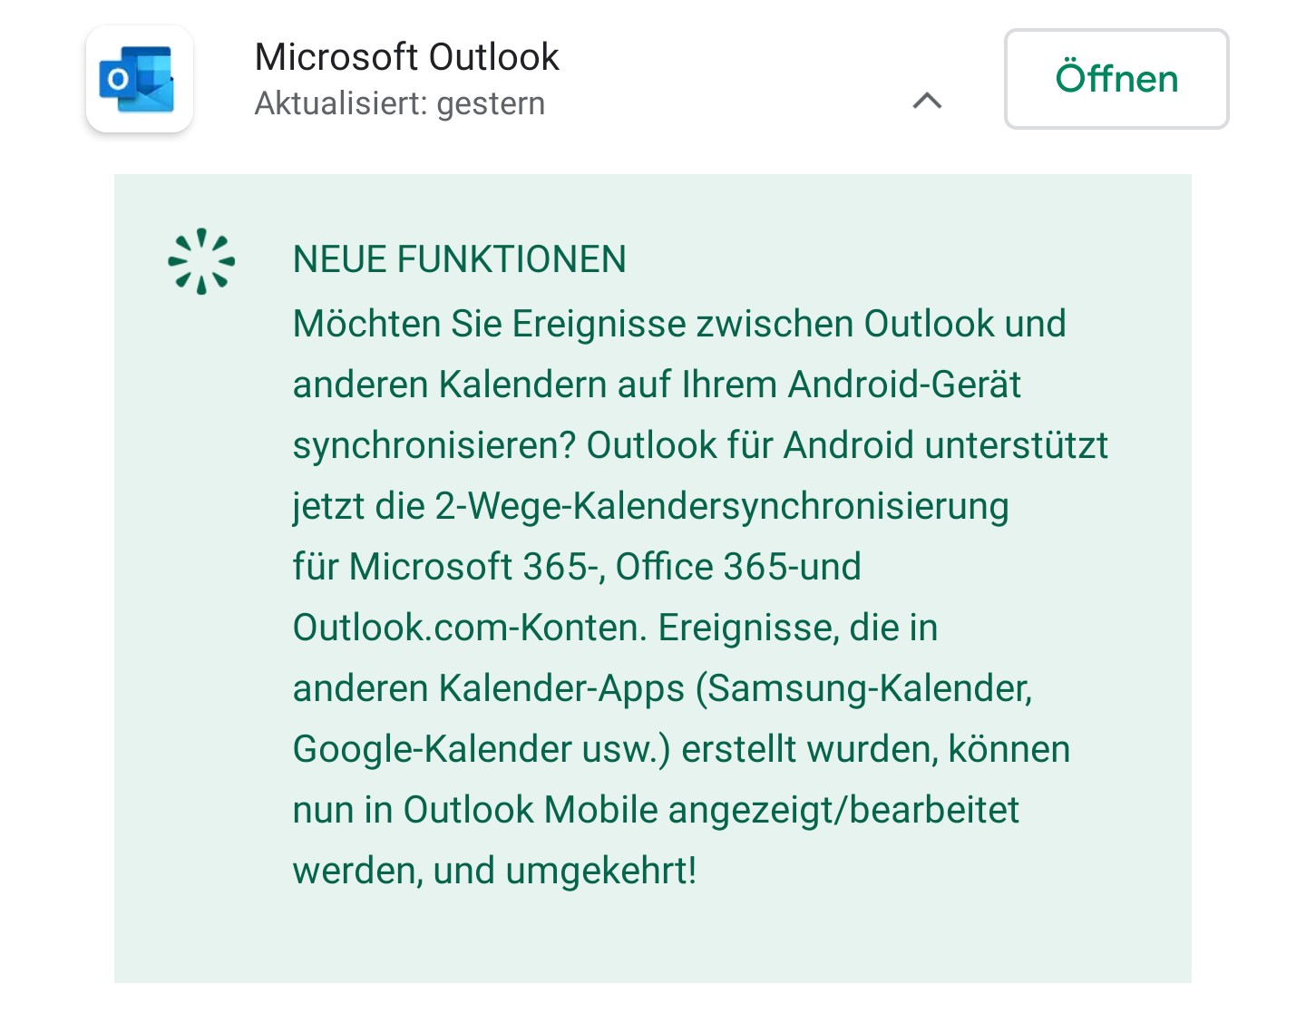Collapse the changelog with the chevron arrow
The image size is (1306, 1013).
pos(927,101)
